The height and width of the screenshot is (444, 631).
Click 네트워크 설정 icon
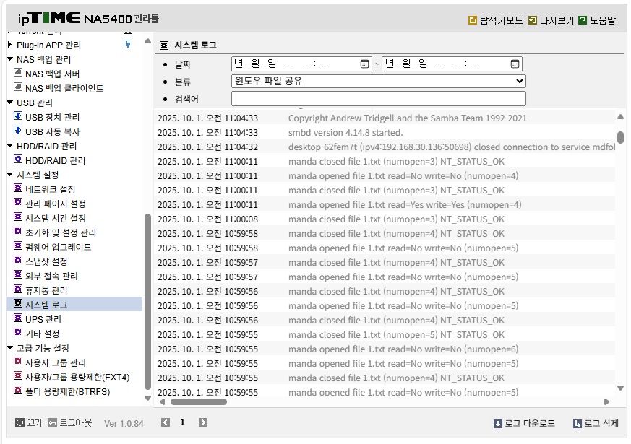17,188
